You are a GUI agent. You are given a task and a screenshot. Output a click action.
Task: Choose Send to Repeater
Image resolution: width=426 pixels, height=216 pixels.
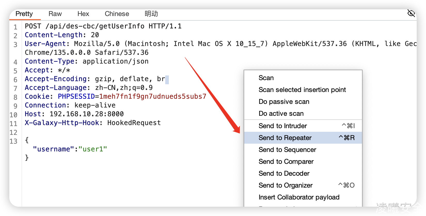click(285, 138)
